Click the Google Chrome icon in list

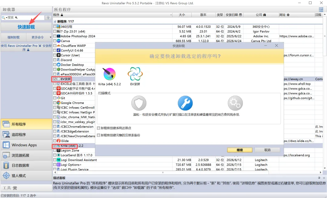coord(59,103)
